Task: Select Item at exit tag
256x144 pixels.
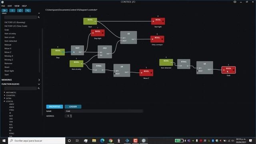Action: coord(10,37)
